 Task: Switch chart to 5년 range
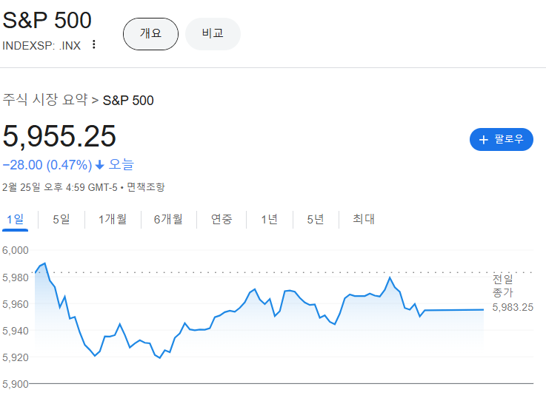pyautogui.click(x=316, y=219)
